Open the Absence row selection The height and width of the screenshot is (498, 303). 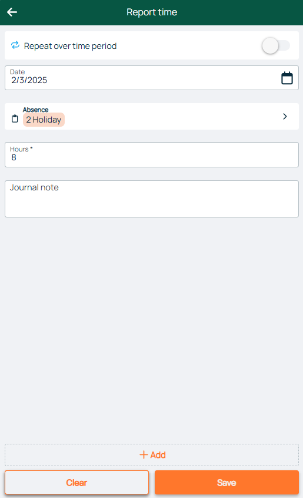152,116
